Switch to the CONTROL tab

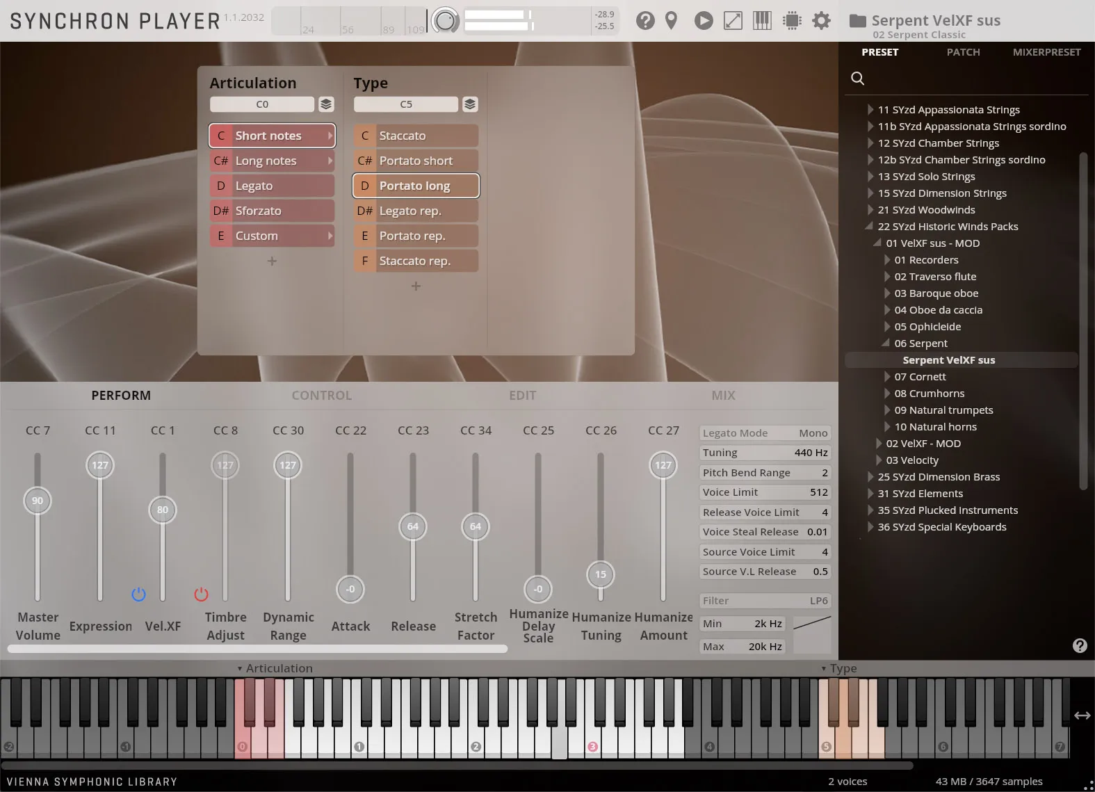click(321, 396)
